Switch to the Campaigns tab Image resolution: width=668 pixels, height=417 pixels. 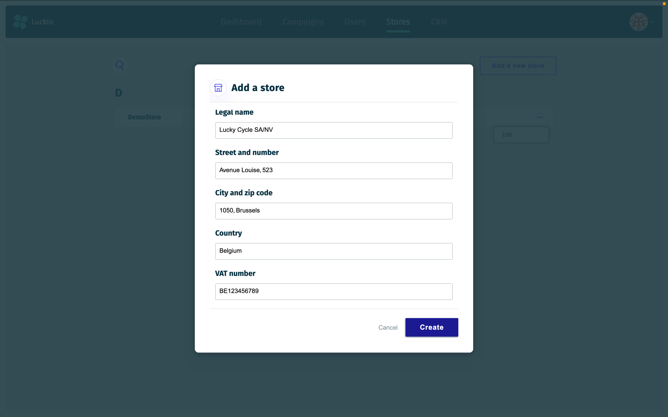pyautogui.click(x=303, y=22)
